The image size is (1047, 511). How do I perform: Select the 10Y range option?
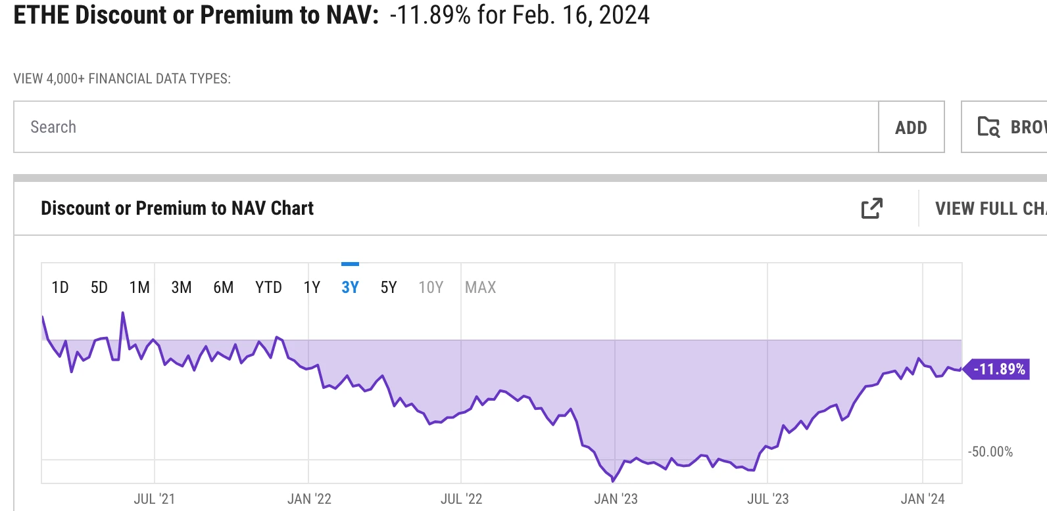[x=431, y=288]
